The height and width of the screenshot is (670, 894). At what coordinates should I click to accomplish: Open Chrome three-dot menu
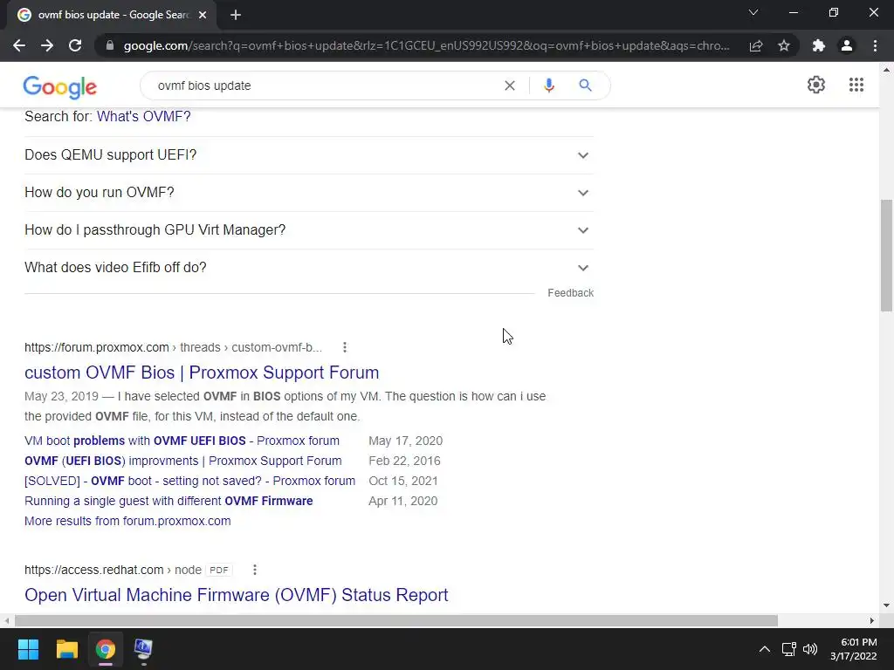click(875, 45)
